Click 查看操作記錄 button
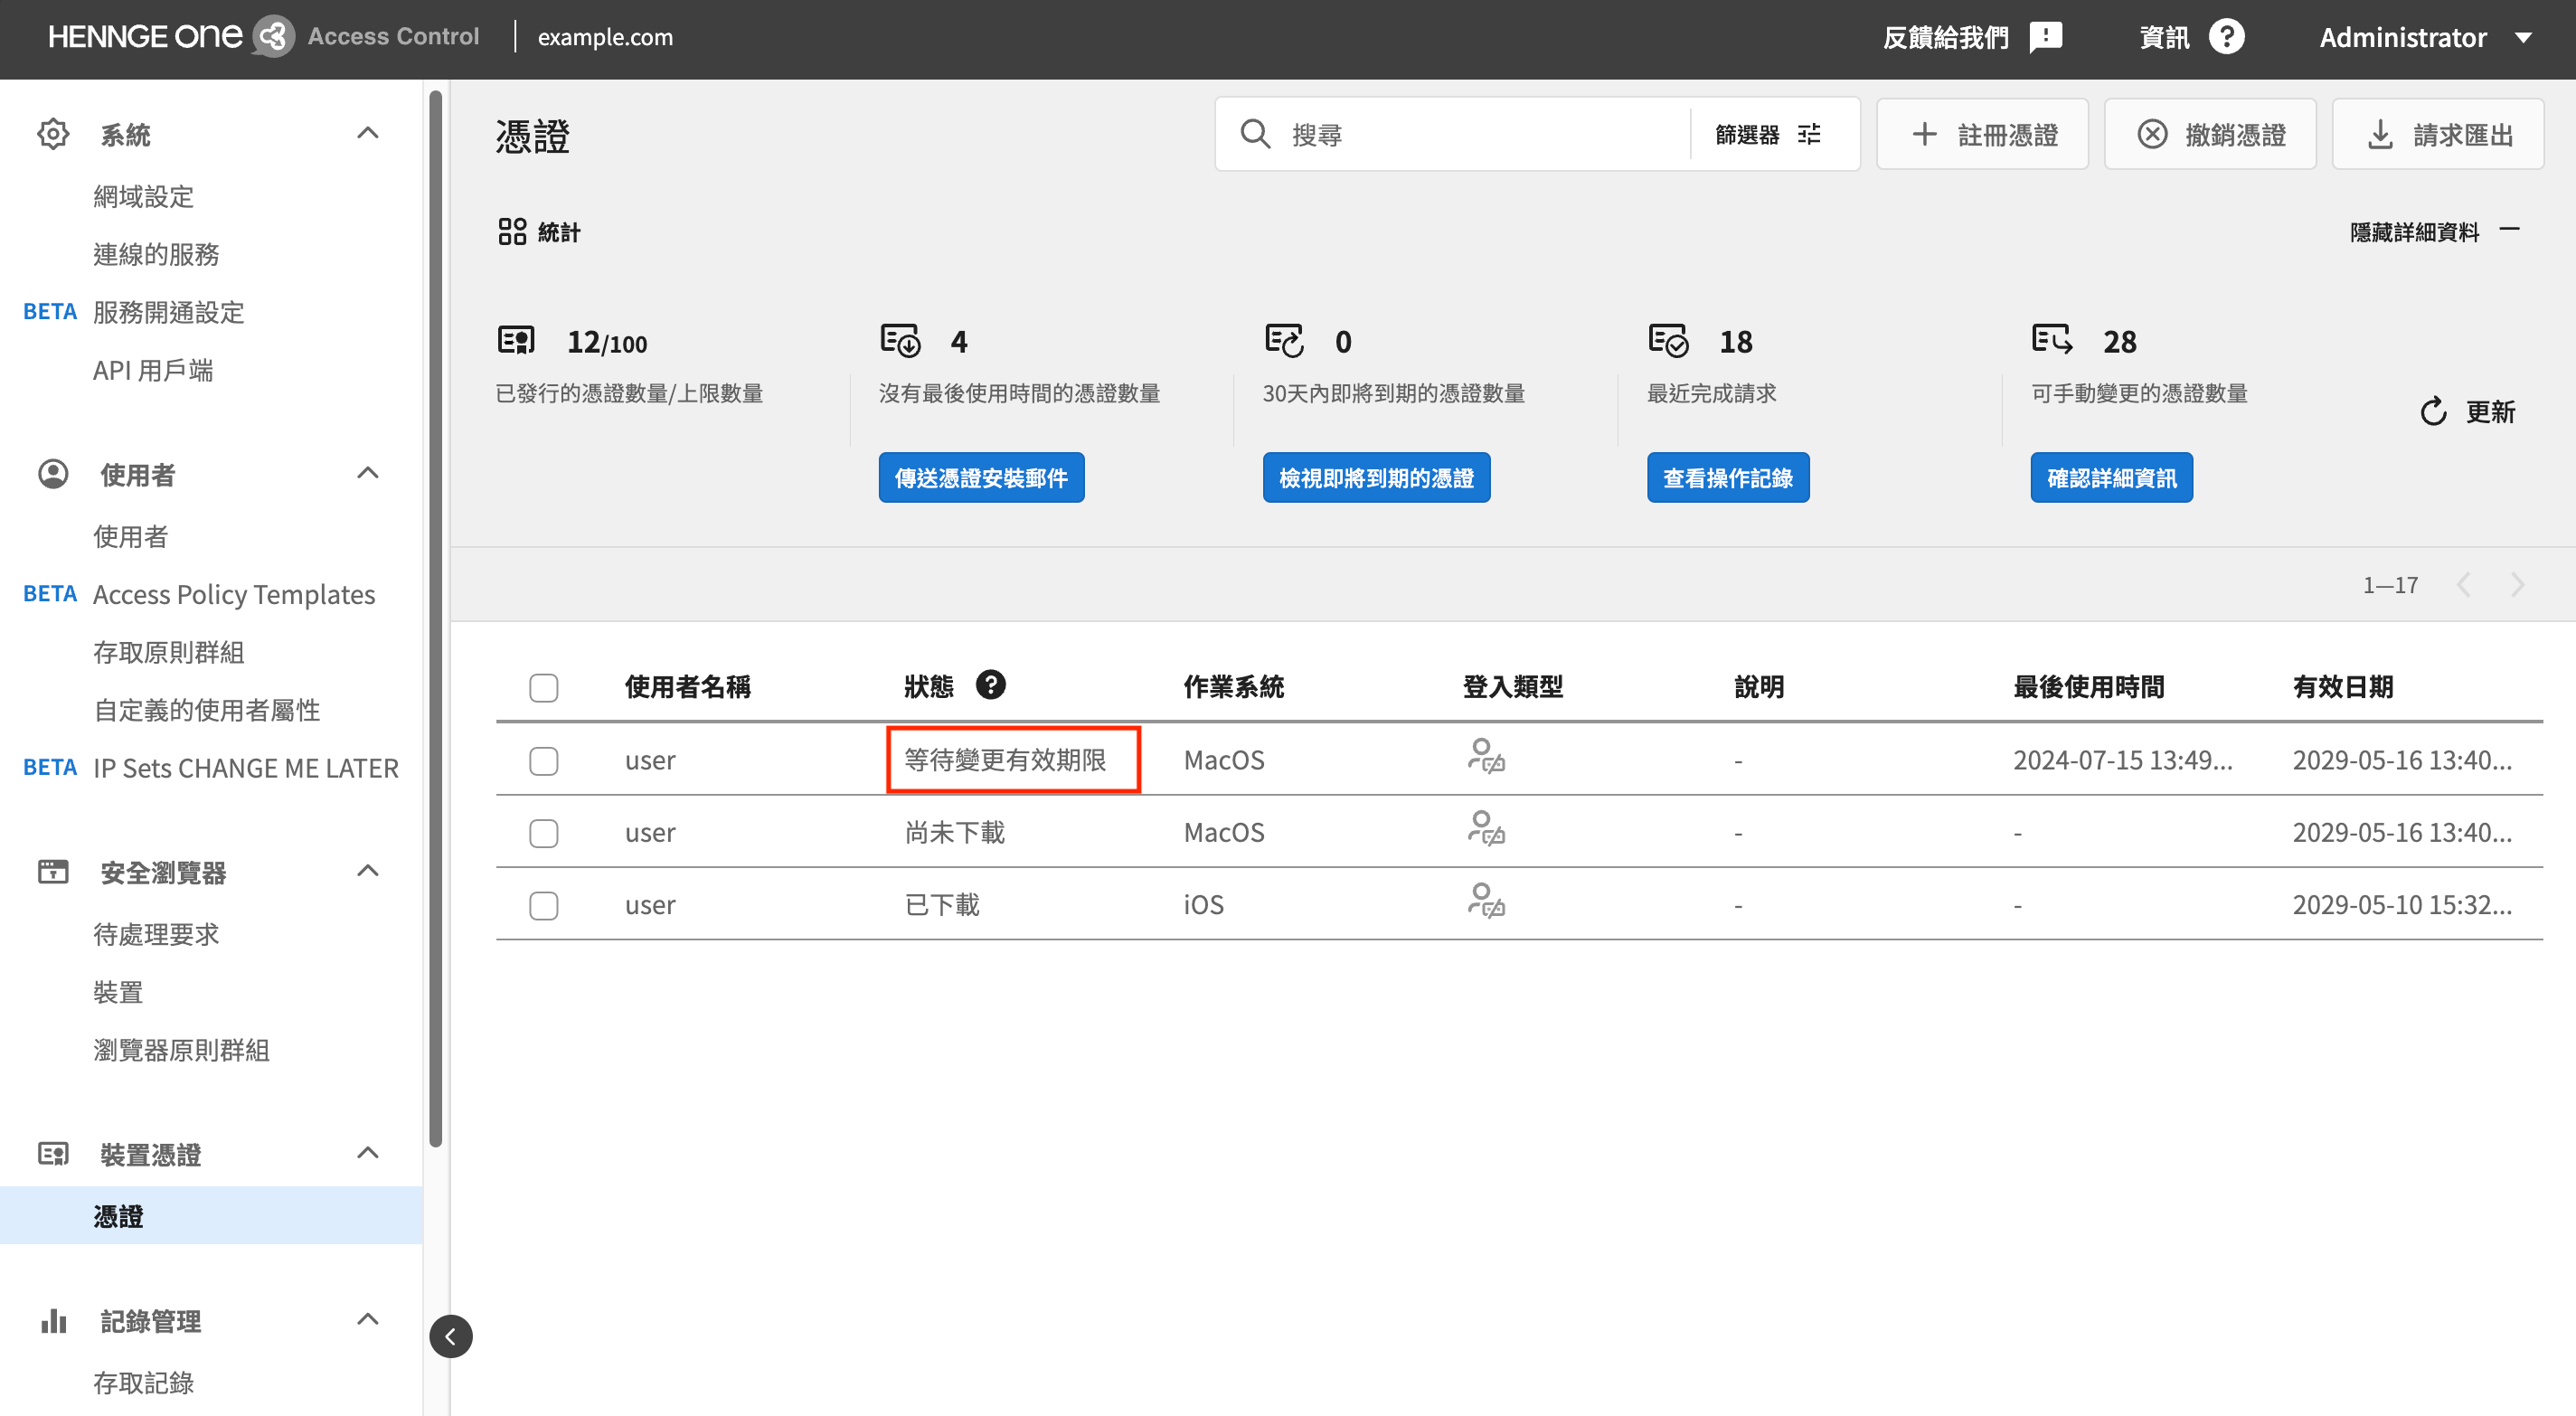The height and width of the screenshot is (1416, 2576). tap(1728, 478)
